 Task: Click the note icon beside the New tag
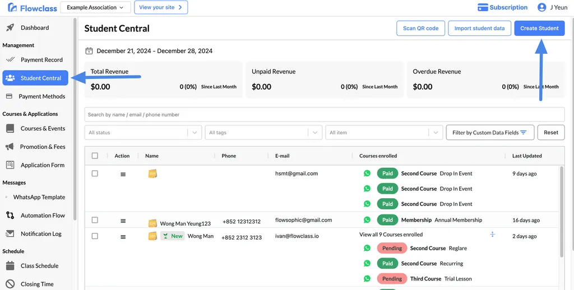152,236
